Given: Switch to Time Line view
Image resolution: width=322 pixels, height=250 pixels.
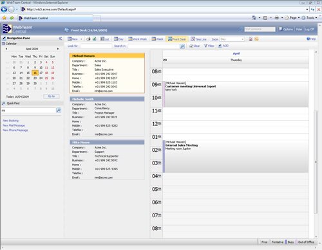Looking at the screenshot, I should pyautogui.click(x=198, y=39).
